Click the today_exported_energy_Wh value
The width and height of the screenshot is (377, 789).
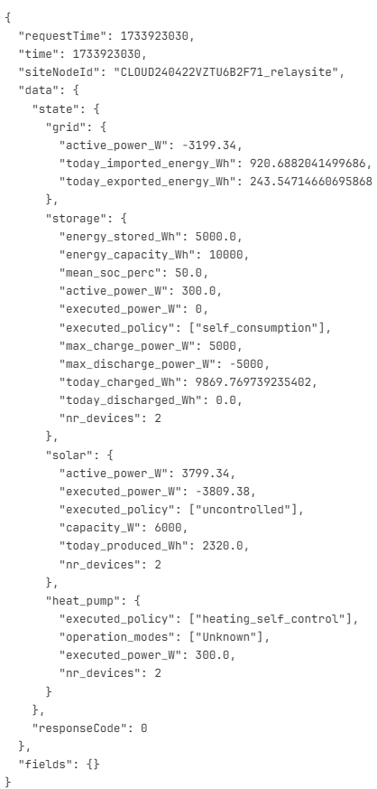(x=311, y=182)
